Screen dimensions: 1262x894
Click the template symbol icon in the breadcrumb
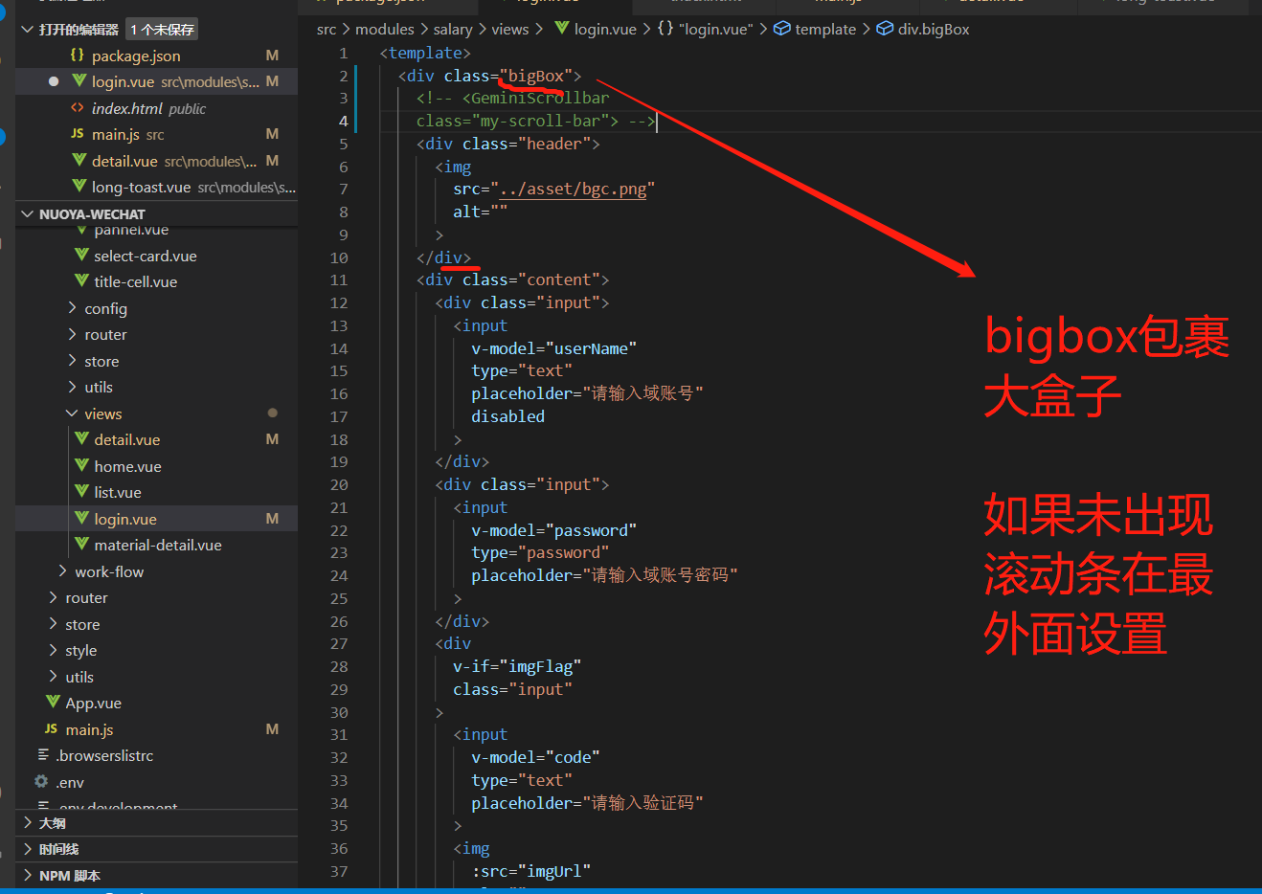pyautogui.click(x=782, y=29)
